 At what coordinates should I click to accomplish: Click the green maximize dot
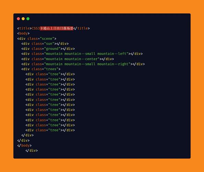coord(28,19)
